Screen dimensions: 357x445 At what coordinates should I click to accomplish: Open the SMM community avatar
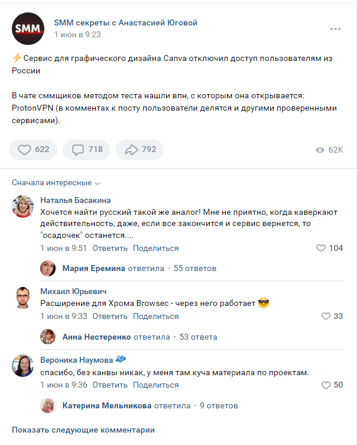click(28, 28)
